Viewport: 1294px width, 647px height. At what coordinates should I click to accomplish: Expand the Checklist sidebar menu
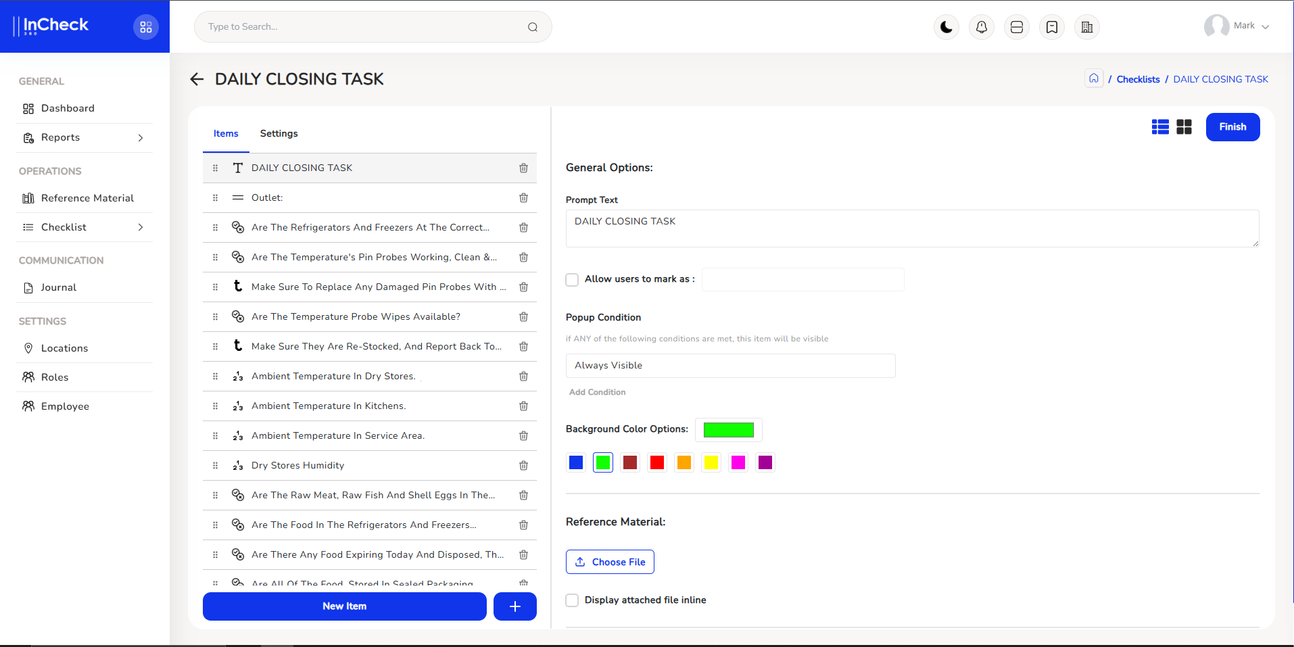85,227
